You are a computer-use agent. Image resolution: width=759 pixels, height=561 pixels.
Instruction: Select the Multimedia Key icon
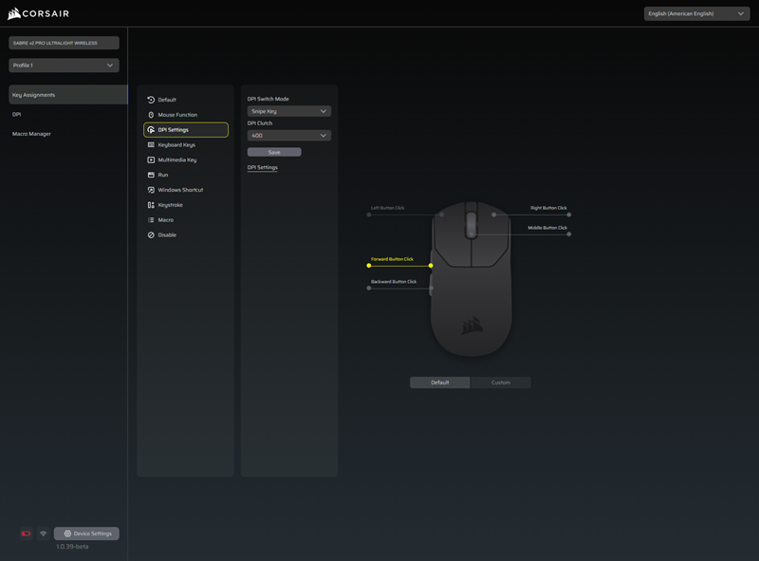tap(151, 159)
